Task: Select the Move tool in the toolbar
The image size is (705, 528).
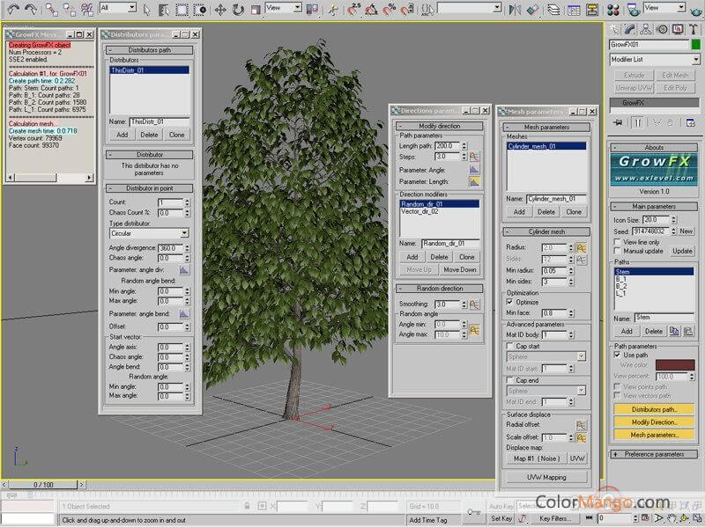Action: [x=219, y=9]
